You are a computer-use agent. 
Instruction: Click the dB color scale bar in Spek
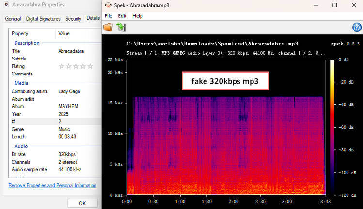(x=332, y=127)
